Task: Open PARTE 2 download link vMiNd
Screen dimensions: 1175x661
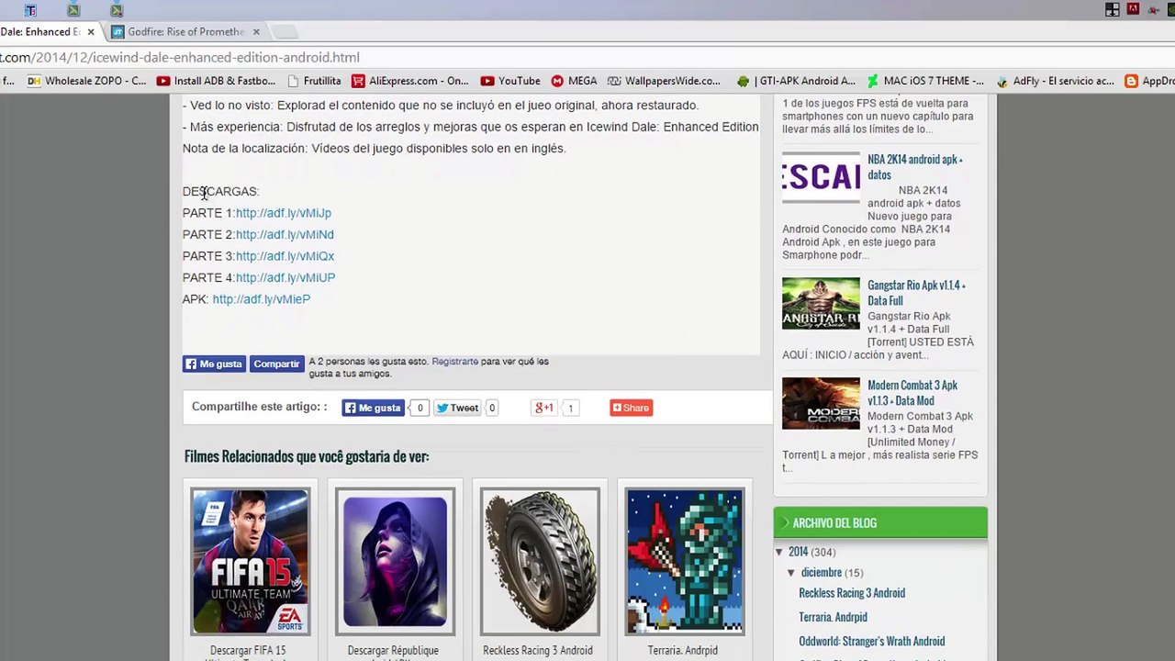Action: point(285,235)
